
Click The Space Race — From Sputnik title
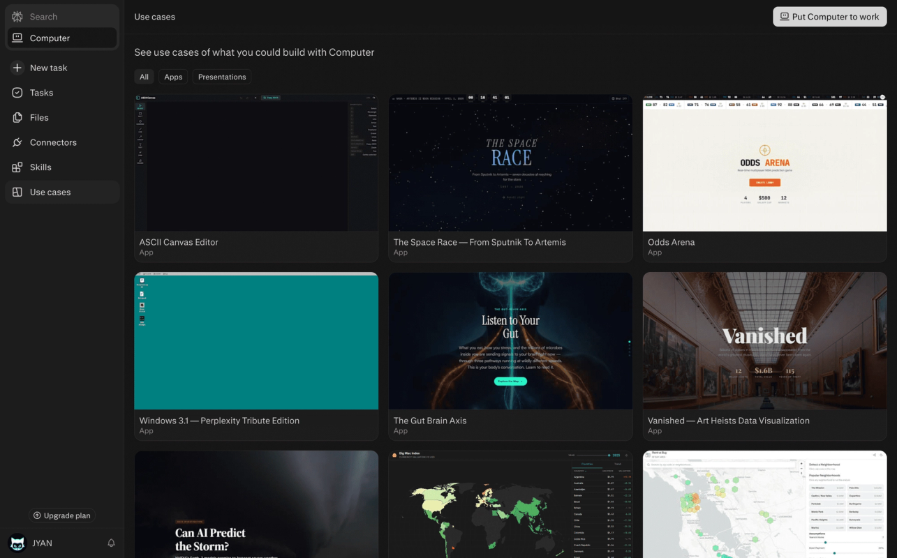click(x=480, y=242)
